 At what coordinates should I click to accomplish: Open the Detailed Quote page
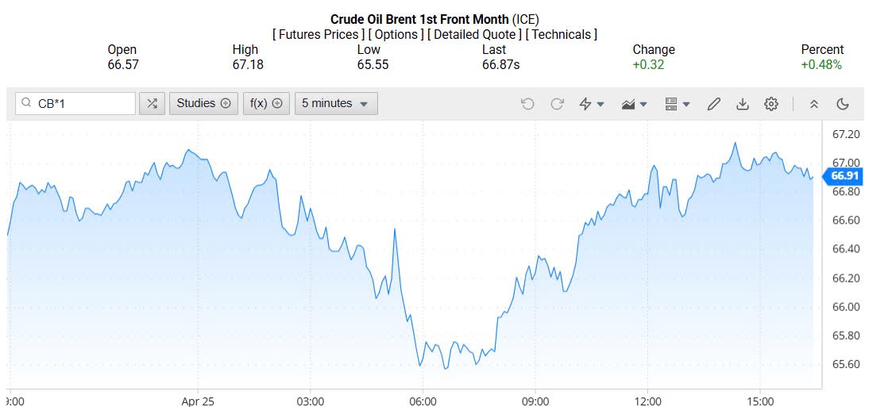[474, 34]
